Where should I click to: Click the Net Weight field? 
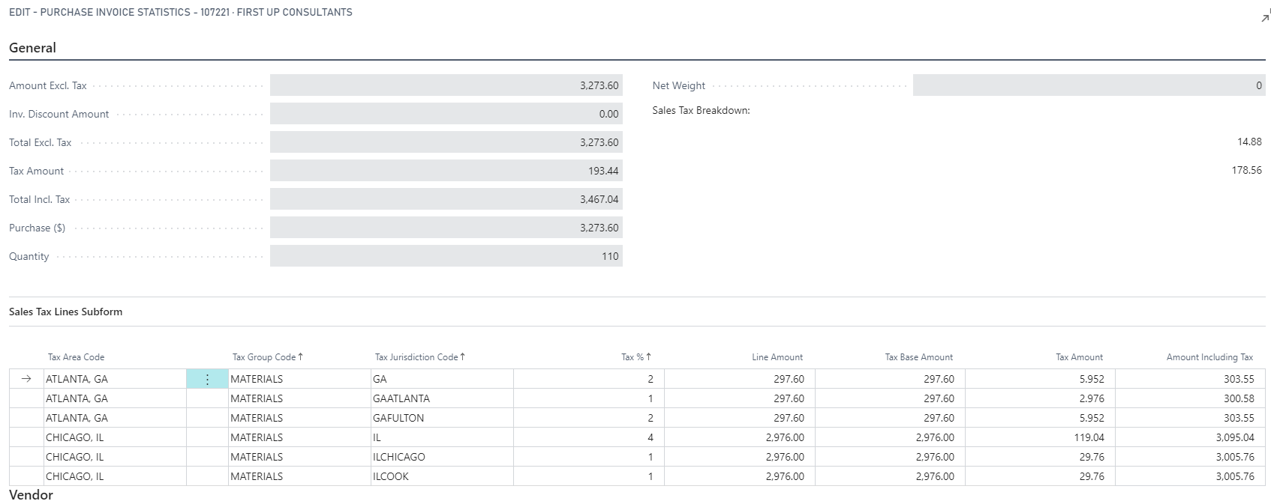[x=1089, y=85]
